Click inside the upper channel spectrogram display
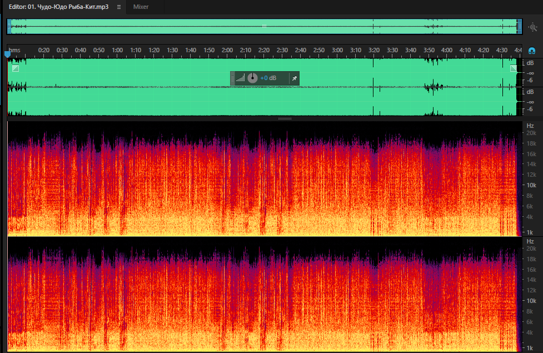 click(x=265, y=179)
